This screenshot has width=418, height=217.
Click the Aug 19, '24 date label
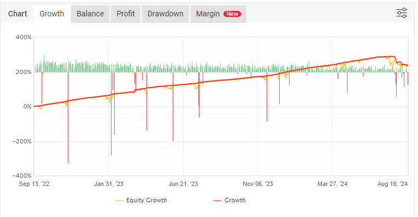pos(392,184)
